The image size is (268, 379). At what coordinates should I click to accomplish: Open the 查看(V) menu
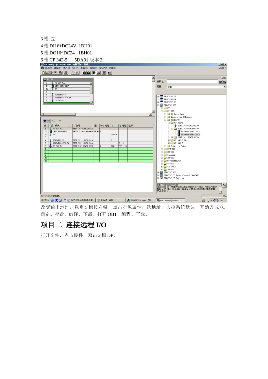pyautogui.click(x=84, y=68)
